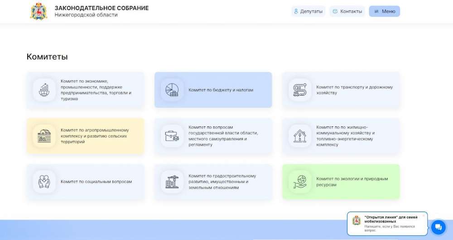Image resolution: width=453 pixels, height=240 pixels.
Task: Click the budget and taxes pie chart icon
Action: [x=172, y=90]
